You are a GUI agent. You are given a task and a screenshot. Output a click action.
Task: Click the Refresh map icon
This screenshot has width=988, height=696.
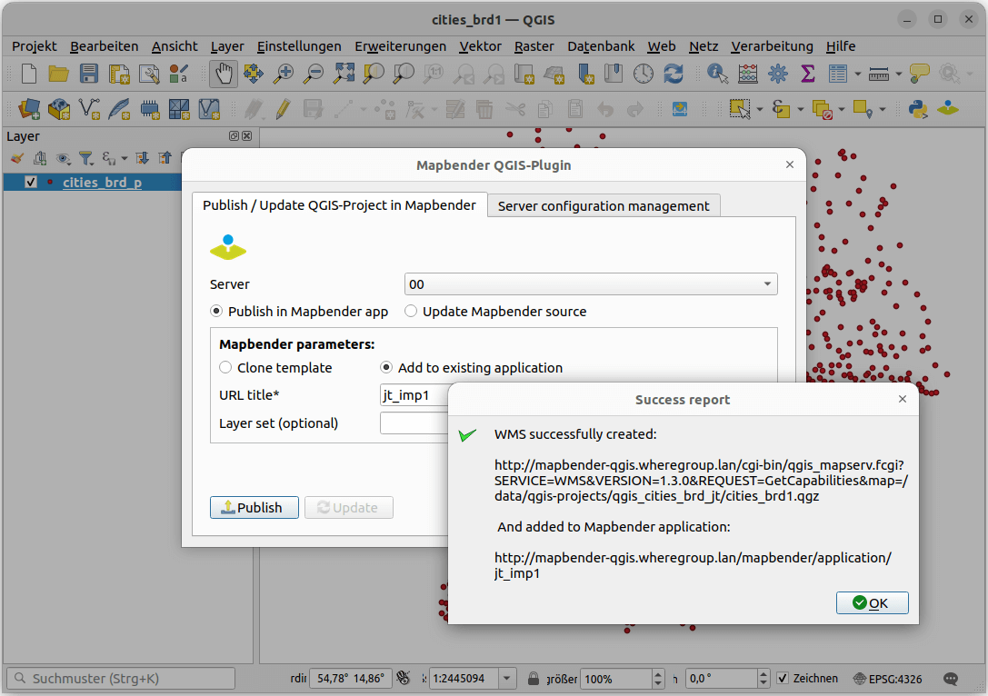(673, 74)
